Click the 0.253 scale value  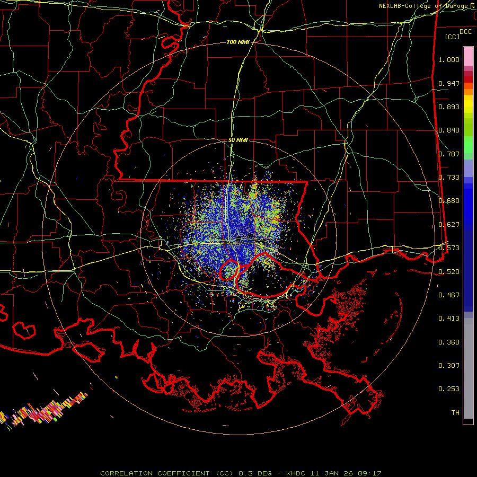(449, 389)
